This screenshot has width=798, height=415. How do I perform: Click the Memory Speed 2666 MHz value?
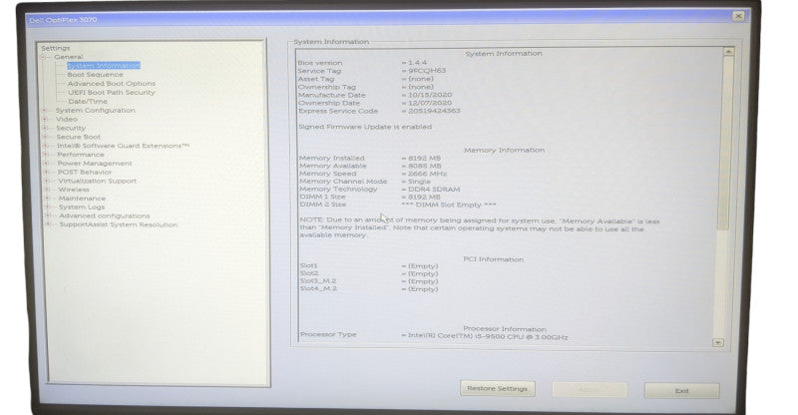point(428,174)
